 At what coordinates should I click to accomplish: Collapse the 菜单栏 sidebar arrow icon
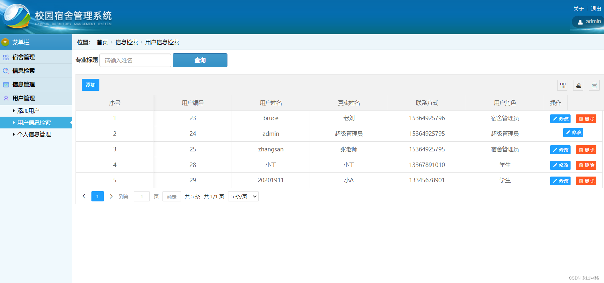pyautogui.click(x=5, y=42)
